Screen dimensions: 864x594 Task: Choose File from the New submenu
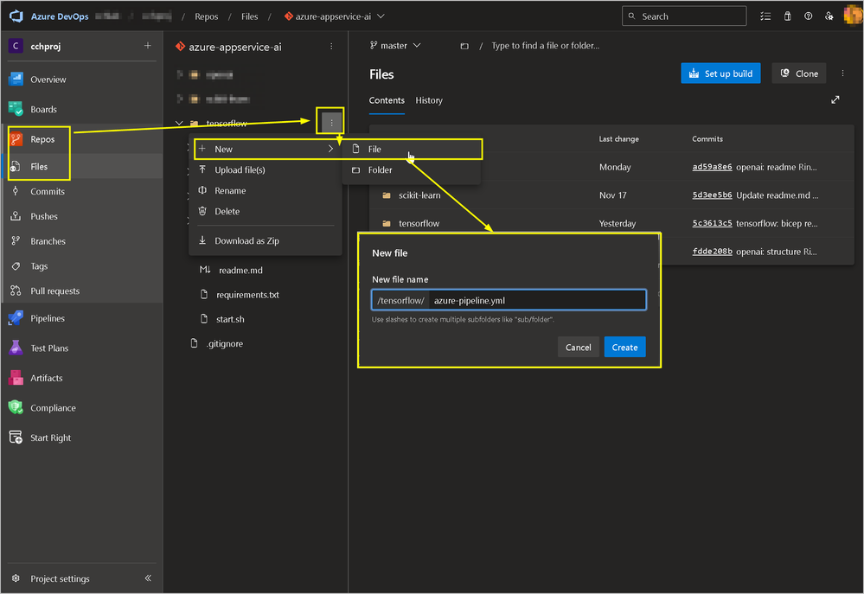(x=412, y=149)
